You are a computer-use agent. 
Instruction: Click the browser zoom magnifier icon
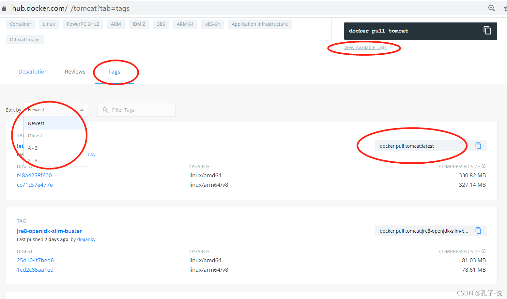491,8
